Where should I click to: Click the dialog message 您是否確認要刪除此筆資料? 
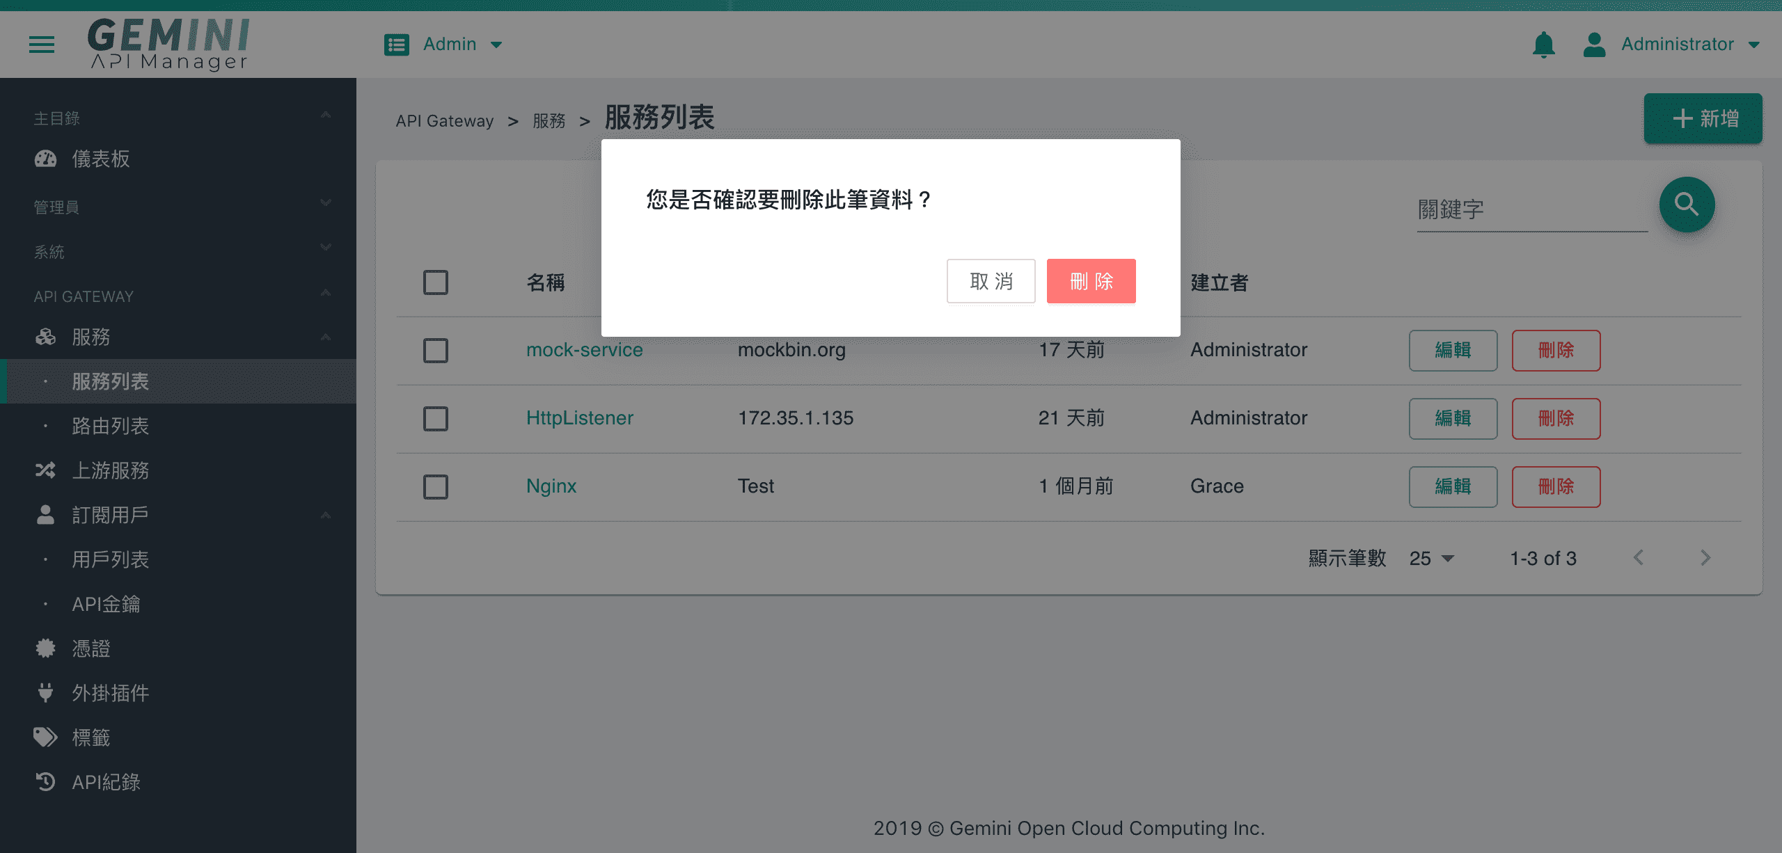789,200
